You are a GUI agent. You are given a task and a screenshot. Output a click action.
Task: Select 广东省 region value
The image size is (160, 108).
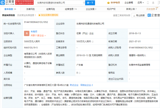(x=79, y=65)
